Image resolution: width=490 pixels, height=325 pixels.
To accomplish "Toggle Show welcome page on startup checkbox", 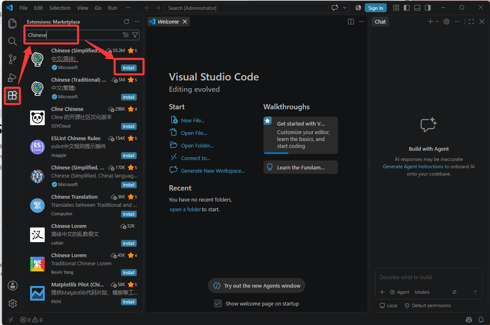I will click(x=218, y=303).
